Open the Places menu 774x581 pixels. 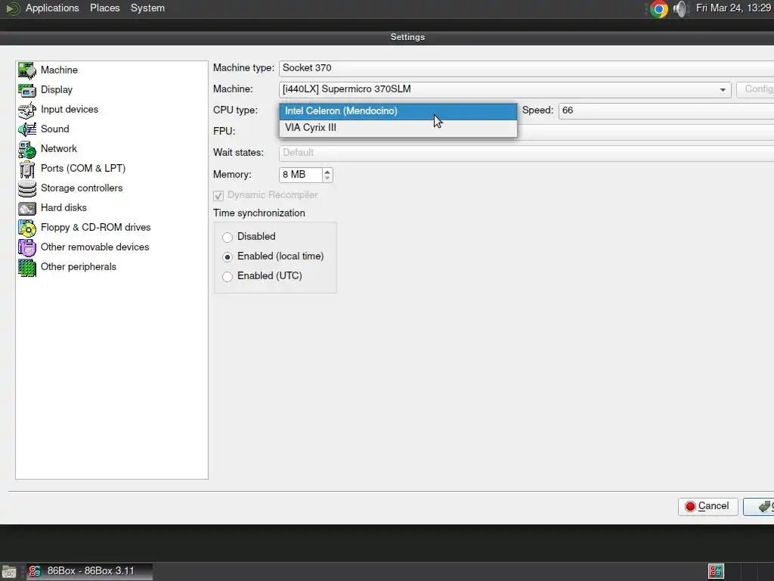(x=104, y=8)
